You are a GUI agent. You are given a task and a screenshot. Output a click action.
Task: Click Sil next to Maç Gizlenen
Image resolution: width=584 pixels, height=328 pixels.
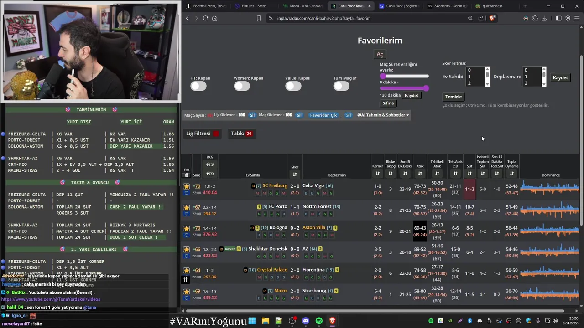(299, 115)
